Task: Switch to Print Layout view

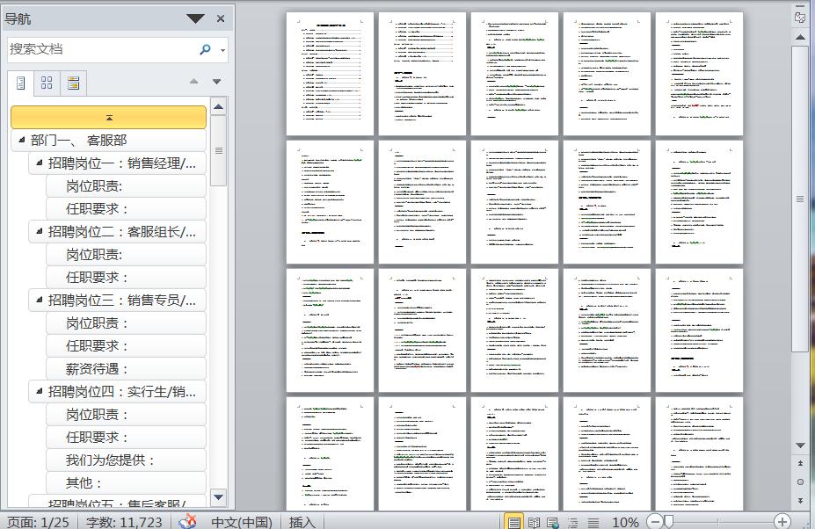Action: (x=513, y=522)
